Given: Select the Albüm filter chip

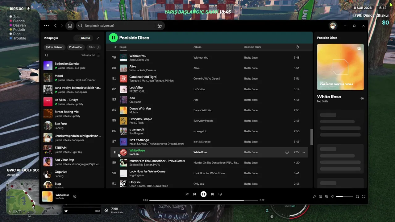Looking at the screenshot, I should 92,47.
